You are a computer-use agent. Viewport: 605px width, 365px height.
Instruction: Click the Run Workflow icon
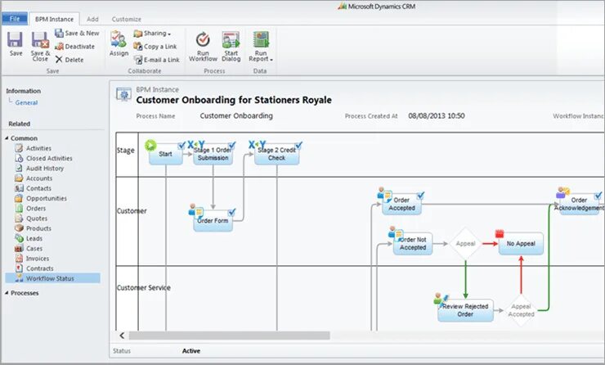203,39
